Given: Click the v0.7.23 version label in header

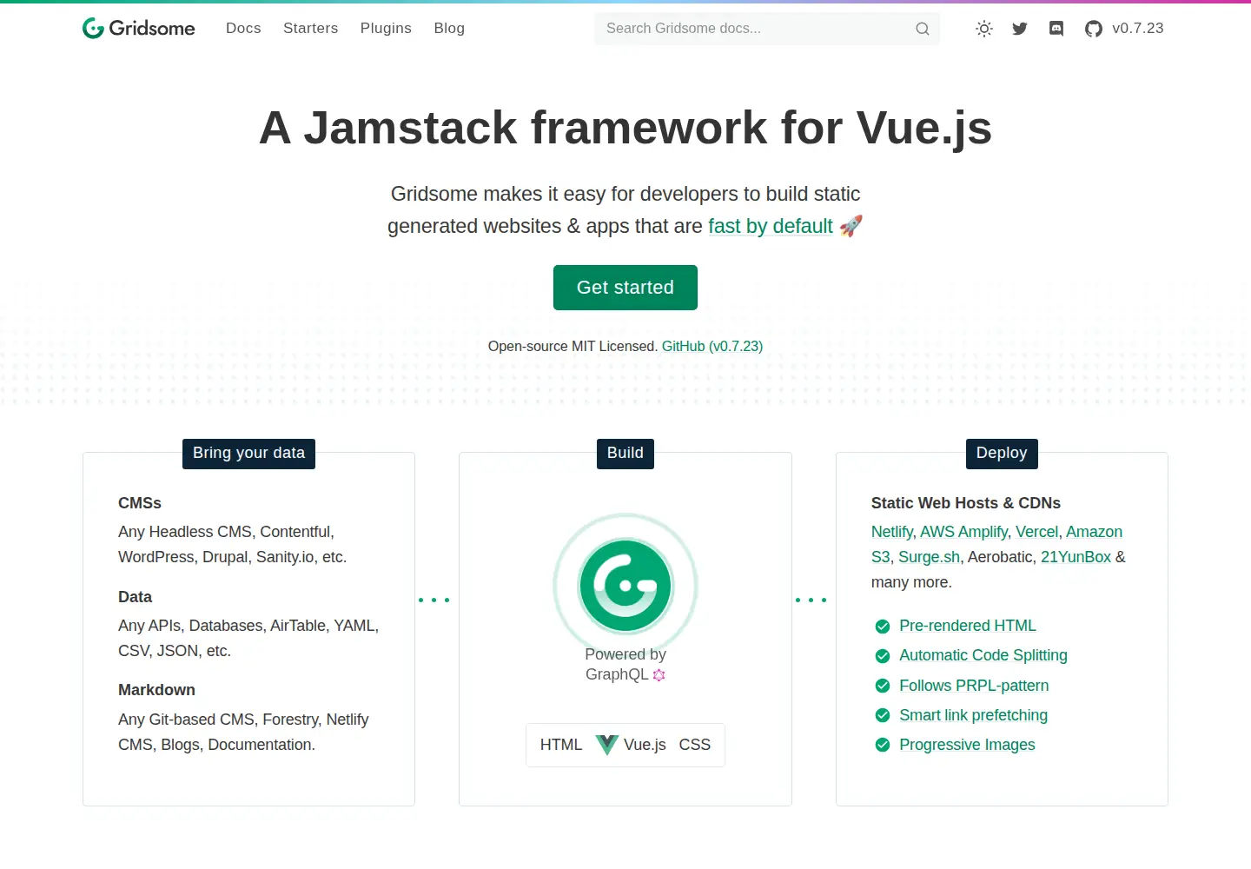Looking at the screenshot, I should tap(1138, 29).
